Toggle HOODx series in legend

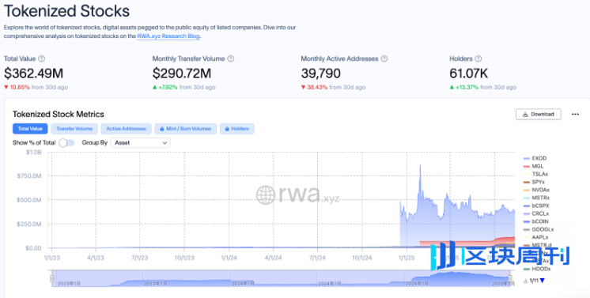(536, 269)
